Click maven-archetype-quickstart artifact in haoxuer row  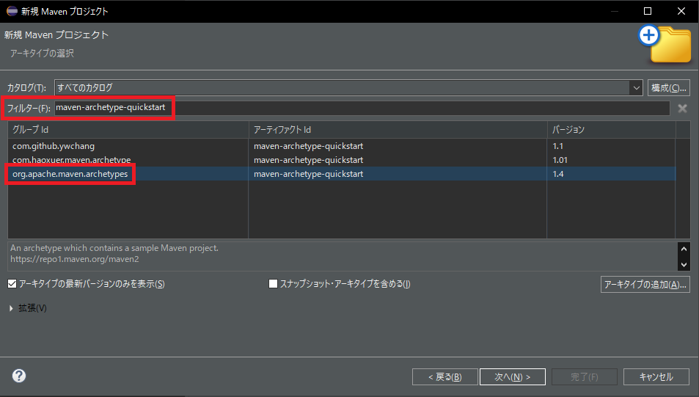309,160
